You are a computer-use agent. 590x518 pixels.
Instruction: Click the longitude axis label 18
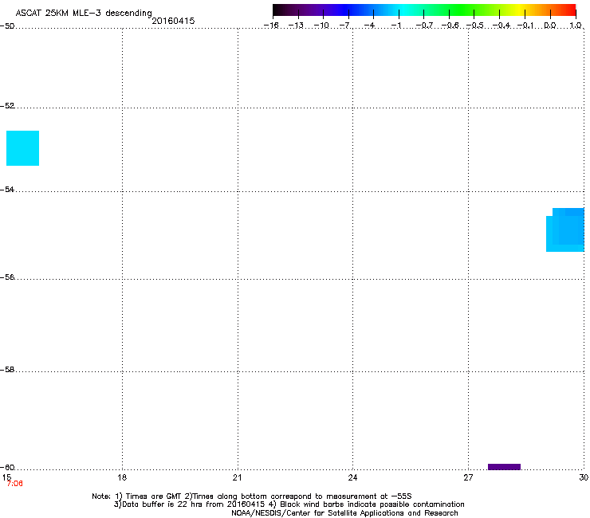pyautogui.click(x=122, y=477)
